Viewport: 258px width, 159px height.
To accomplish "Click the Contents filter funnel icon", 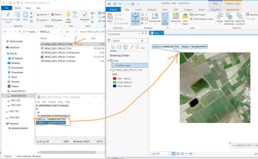I will pos(109,41).
